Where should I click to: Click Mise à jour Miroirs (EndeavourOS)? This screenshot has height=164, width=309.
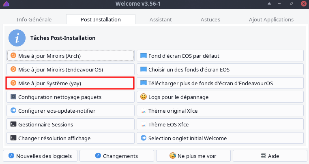(70, 69)
